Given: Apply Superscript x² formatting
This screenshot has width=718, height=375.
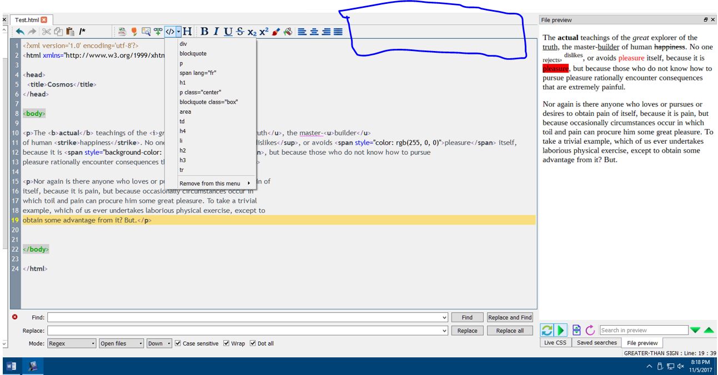Looking at the screenshot, I should pos(264,32).
